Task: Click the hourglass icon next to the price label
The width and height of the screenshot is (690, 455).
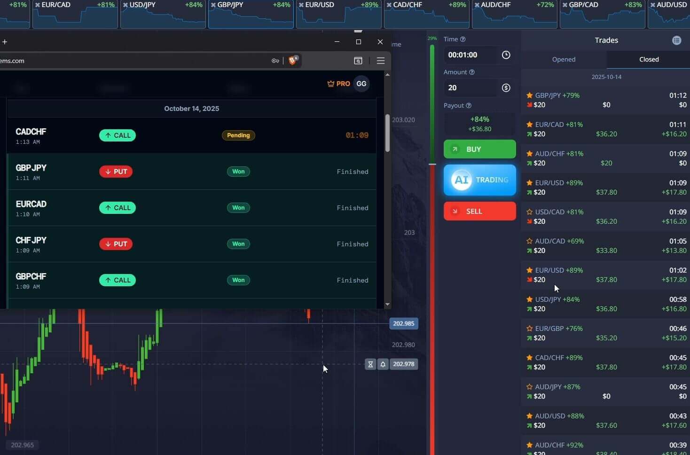Action: 370,364
